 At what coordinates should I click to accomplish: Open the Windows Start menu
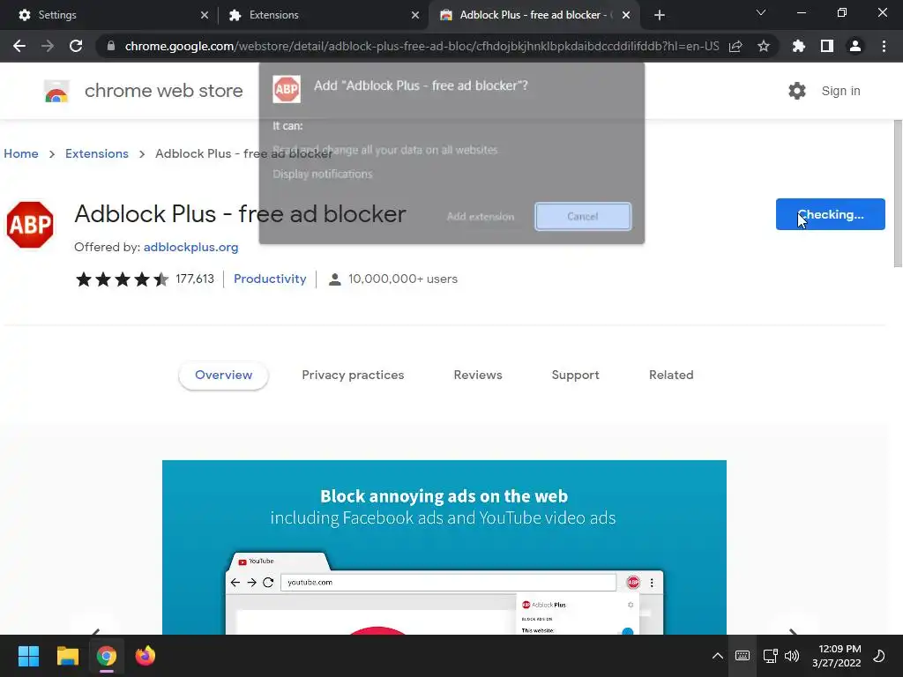pyautogui.click(x=28, y=656)
